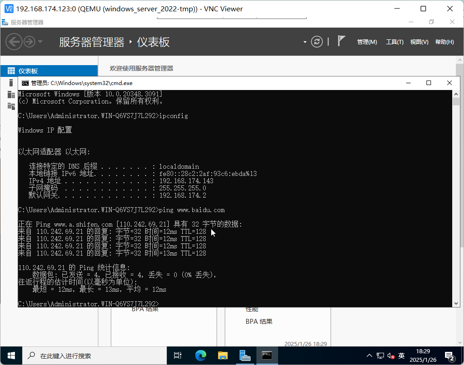The image size is (464, 365).
Task: Open the 管理(M) menu
Action: [x=367, y=42]
